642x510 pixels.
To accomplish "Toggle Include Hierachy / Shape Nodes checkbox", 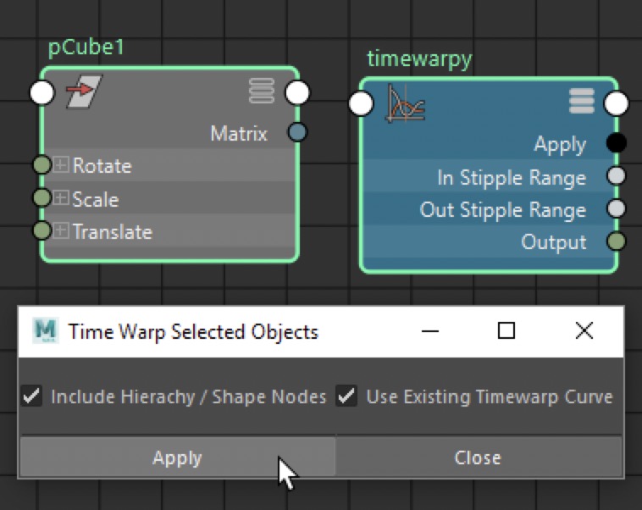I will (31, 396).
